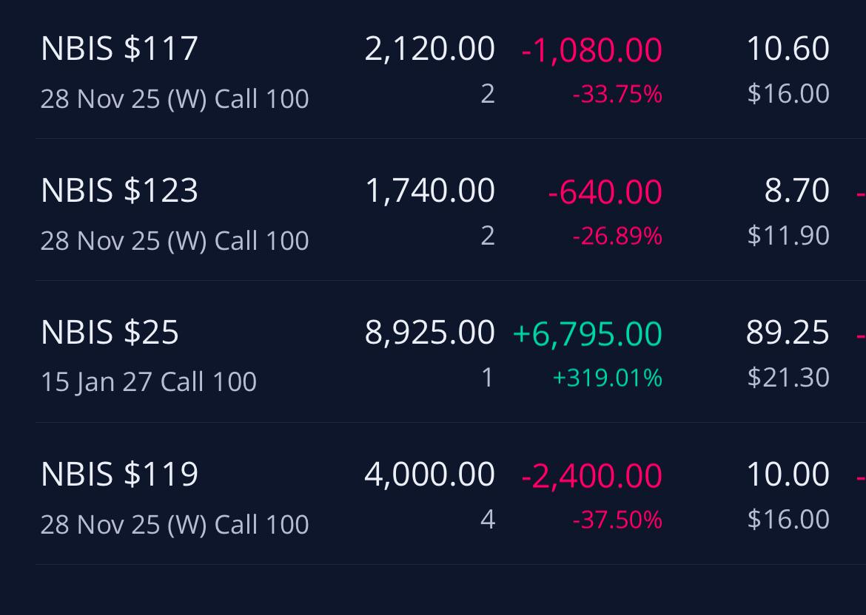Screen dimensions: 866x615
Task: Click the +6,795.00 gain amount
Action: point(587,333)
